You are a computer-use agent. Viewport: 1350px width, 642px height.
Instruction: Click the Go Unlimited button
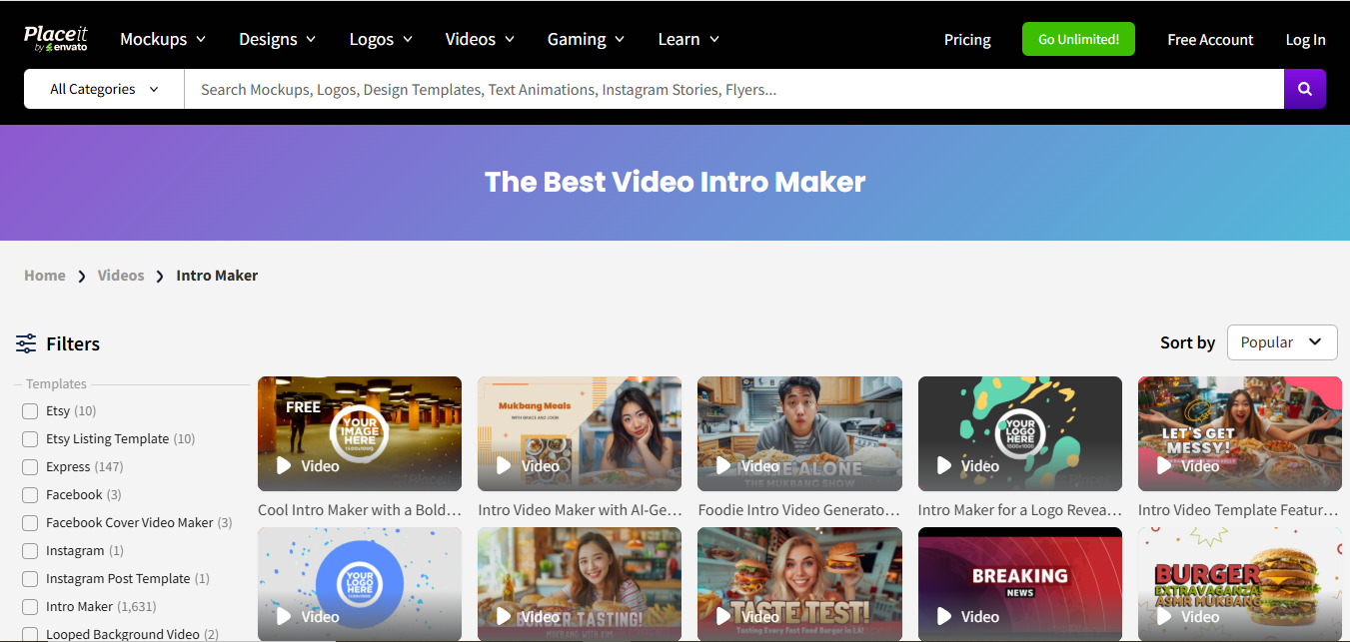pos(1078,39)
